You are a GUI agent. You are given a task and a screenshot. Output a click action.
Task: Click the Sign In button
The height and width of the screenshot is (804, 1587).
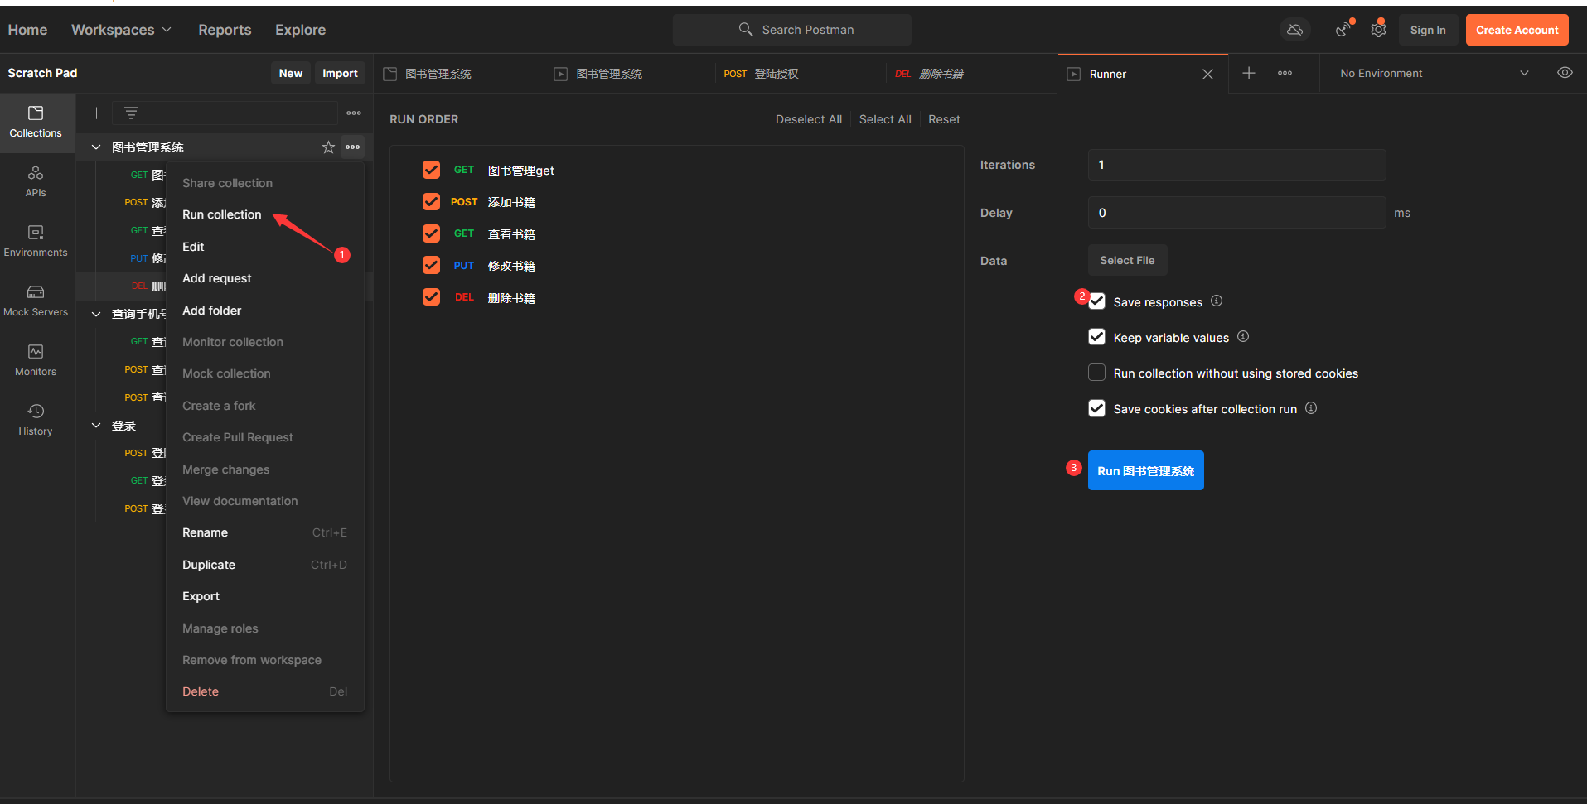click(x=1428, y=30)
